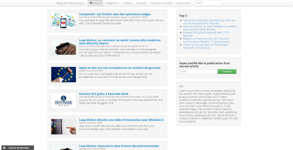The width and height of the screenshot is (293, 150).
Task: Open Top 5 link about being richer
Action: pyautogui.click(x=209, y=22)
